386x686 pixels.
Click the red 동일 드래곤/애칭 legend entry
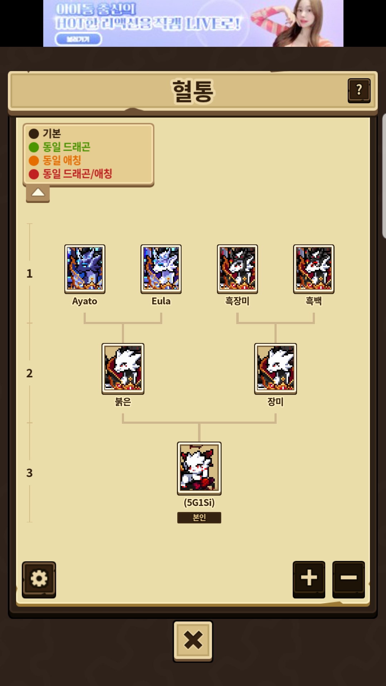[70, 174]
